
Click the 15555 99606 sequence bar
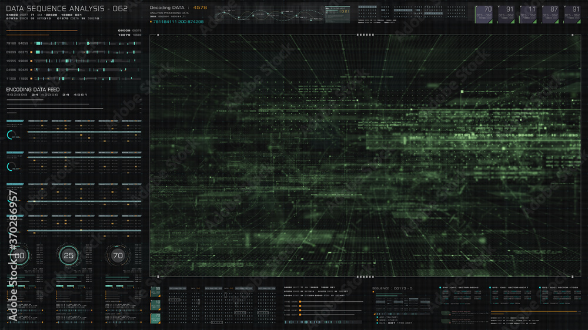click(88, 60)
